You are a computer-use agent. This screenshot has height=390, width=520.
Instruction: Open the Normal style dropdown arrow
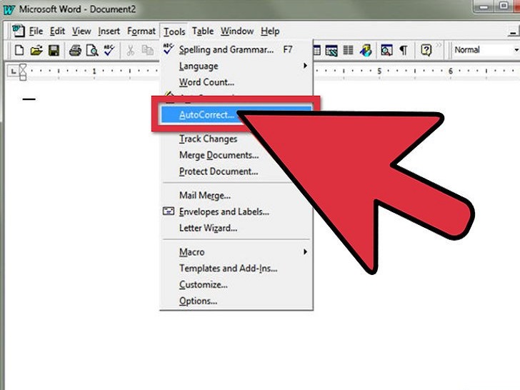[516, 50]
